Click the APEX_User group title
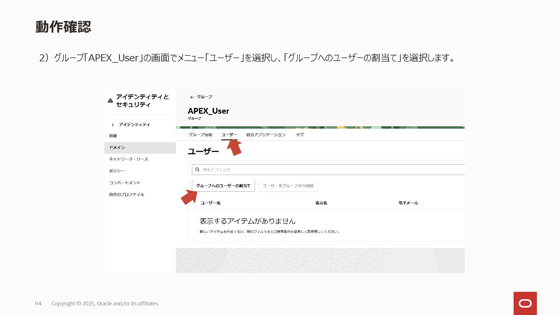This screenshot has width=560, height=315. [x=208, y=111]
